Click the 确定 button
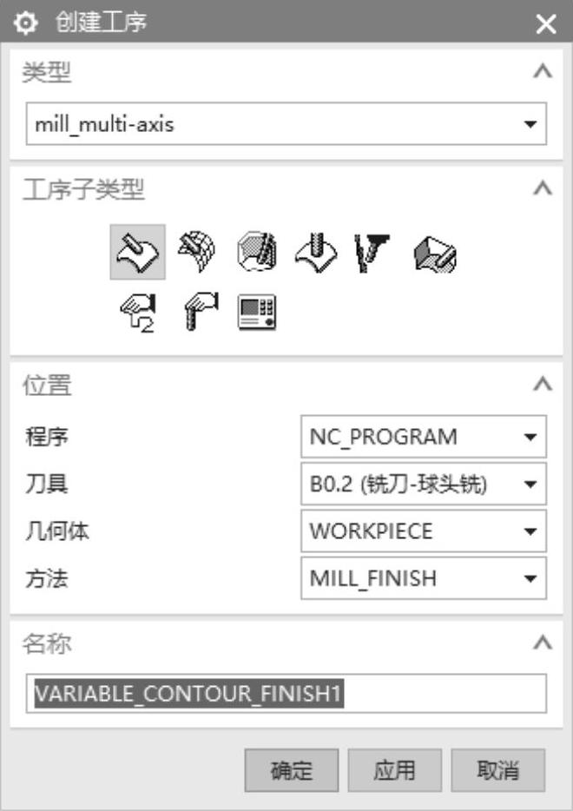 pos(292,770)
